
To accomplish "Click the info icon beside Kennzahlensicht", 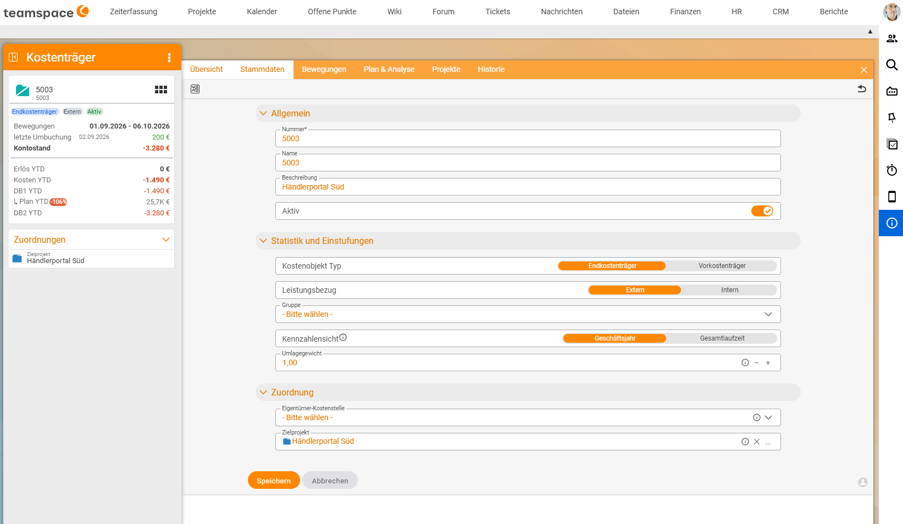I will click(343, 337).
